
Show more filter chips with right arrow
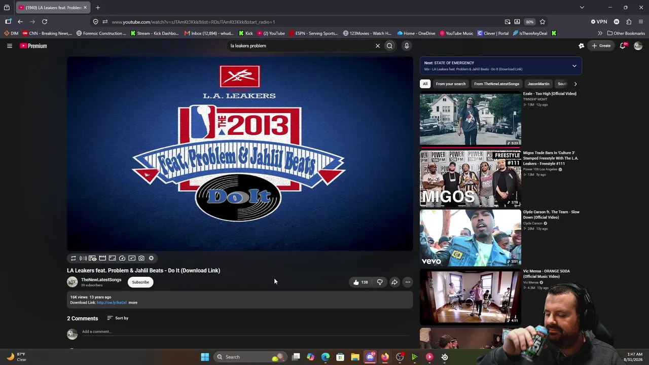pyautogui.click(x=575, y=84)
